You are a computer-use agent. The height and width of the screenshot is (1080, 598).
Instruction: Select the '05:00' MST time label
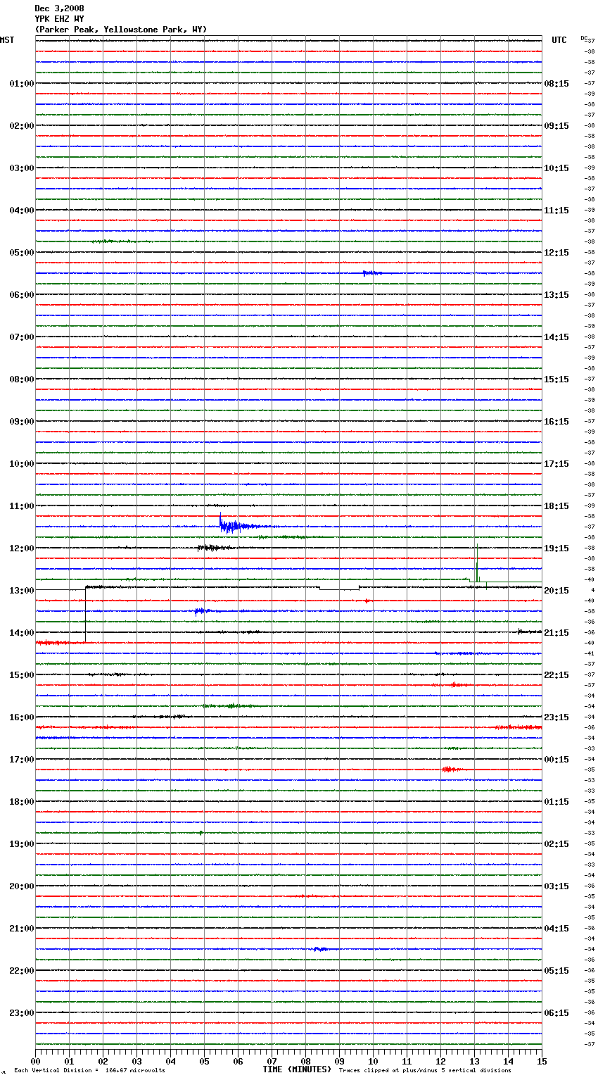point(21,253)
